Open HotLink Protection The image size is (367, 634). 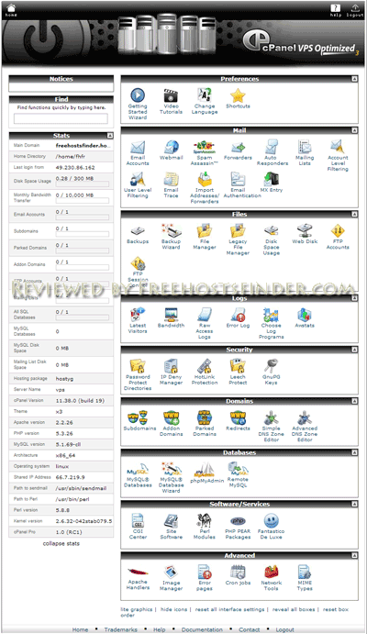(x=205, y=372)
